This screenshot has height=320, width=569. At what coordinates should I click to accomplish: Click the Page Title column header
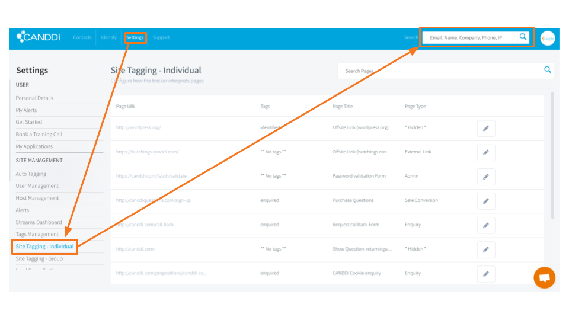pos(343,106)
